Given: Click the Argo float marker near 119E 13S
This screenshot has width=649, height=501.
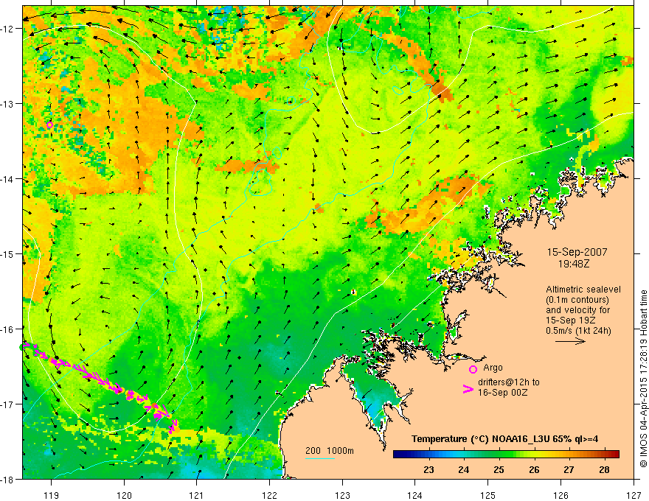Looking at the screenshot, I should coord(49,125).
